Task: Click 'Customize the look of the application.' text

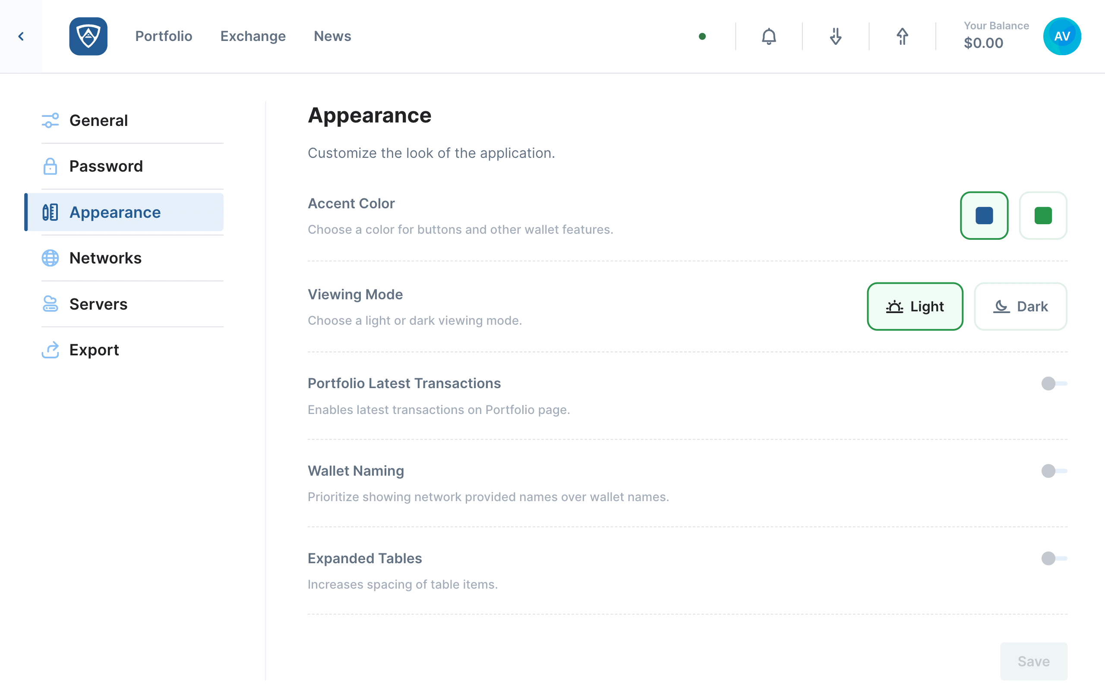Action: [x=431, y=154]
